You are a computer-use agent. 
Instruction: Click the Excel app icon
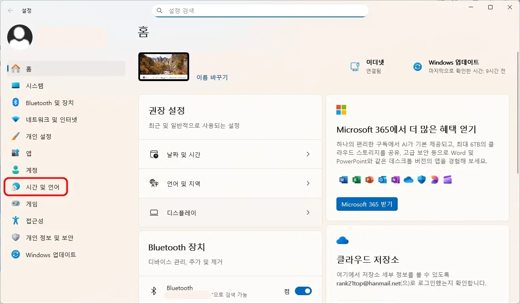[356, 180]
